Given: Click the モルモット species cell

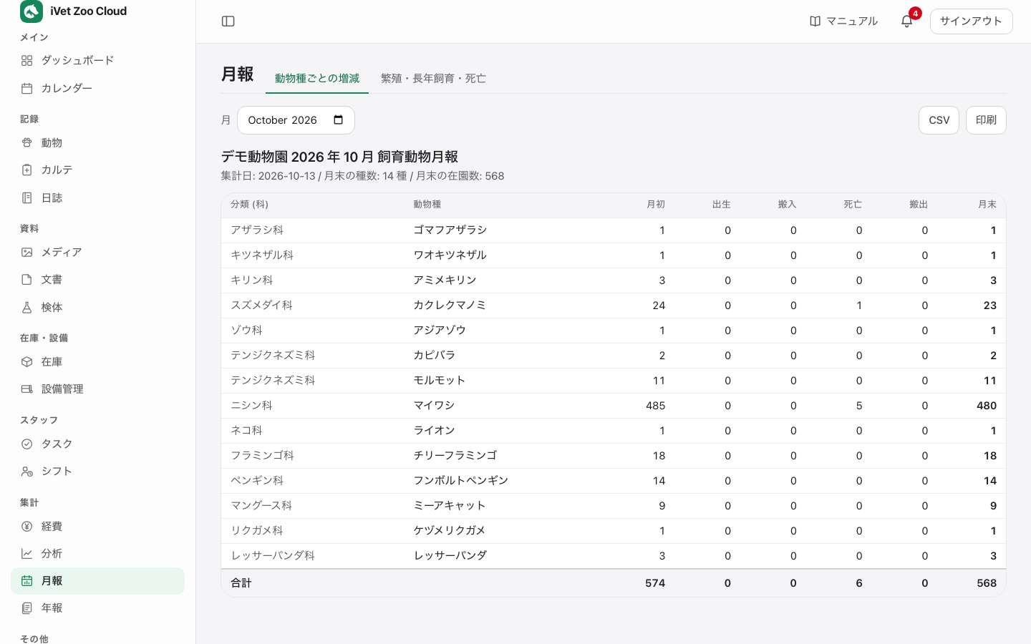Looking at the screenshot, I should [x=440, y=381].
